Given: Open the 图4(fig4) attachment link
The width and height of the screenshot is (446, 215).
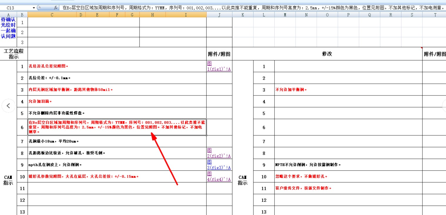Looking at the screenshot, I should (219, 177).
